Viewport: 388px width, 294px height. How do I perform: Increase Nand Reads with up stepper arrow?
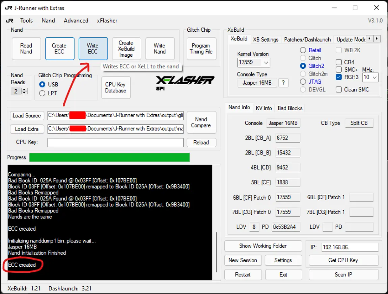24,90
